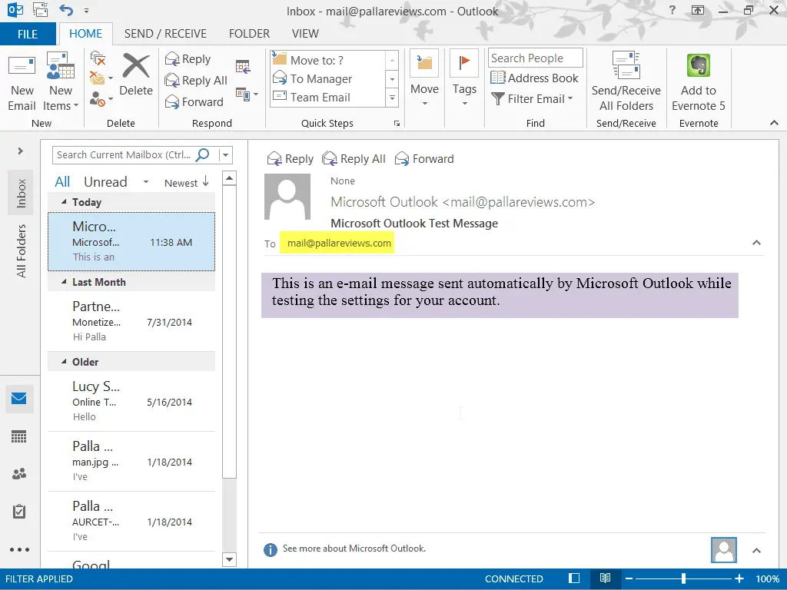787x590 pixels.
Task: Click Reply in the reading pane
Action: tap(291, 159)
